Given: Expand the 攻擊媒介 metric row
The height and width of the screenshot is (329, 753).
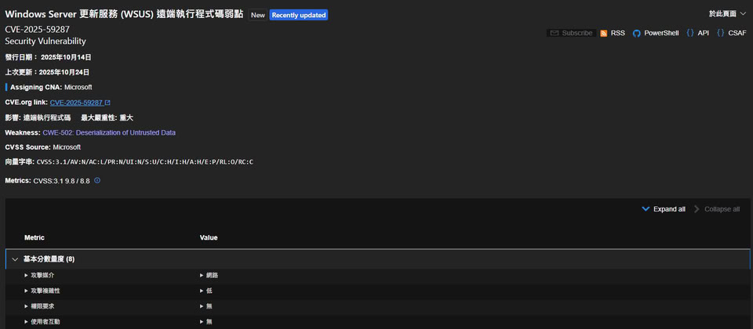Looking at the screenshot, I should click(27, 276).
